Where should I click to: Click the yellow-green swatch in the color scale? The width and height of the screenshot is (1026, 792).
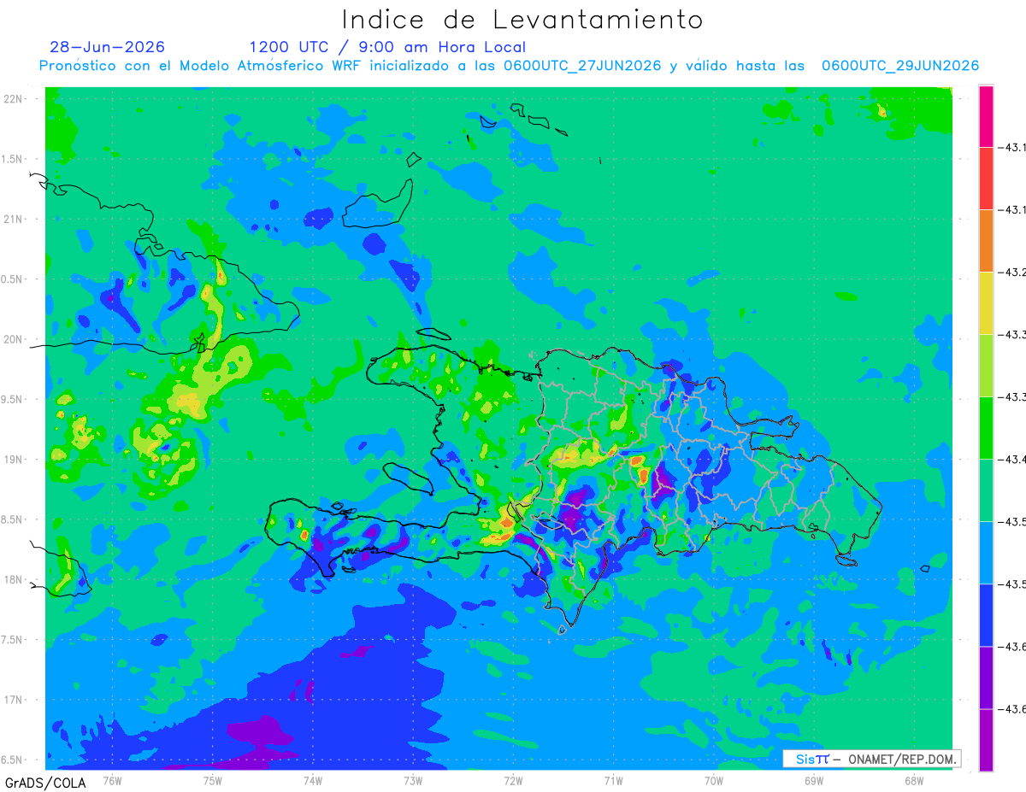coord(986,366)
